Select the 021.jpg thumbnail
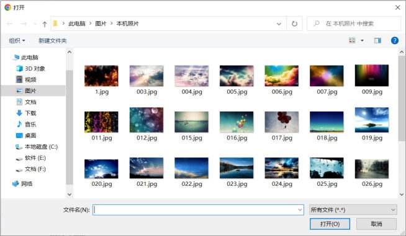 [147, 168]
